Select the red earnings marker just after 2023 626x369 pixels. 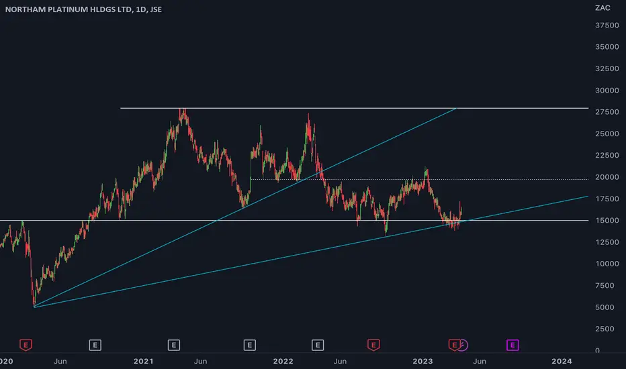pyautogui.click(x=454, y=345)
